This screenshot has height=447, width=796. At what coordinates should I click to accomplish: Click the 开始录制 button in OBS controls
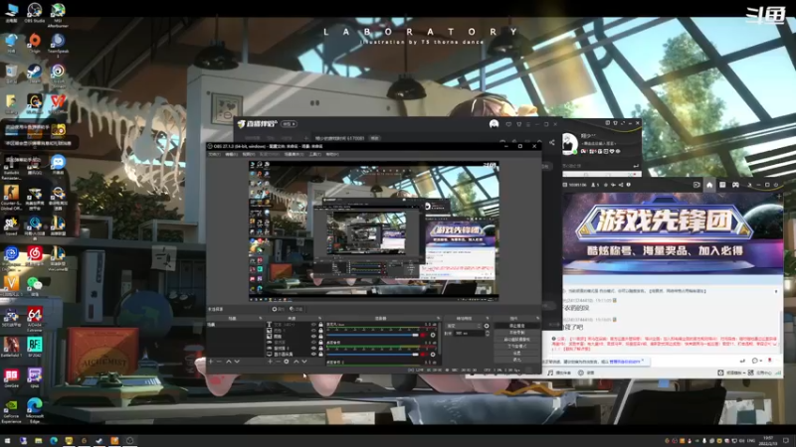pos(517,333)
